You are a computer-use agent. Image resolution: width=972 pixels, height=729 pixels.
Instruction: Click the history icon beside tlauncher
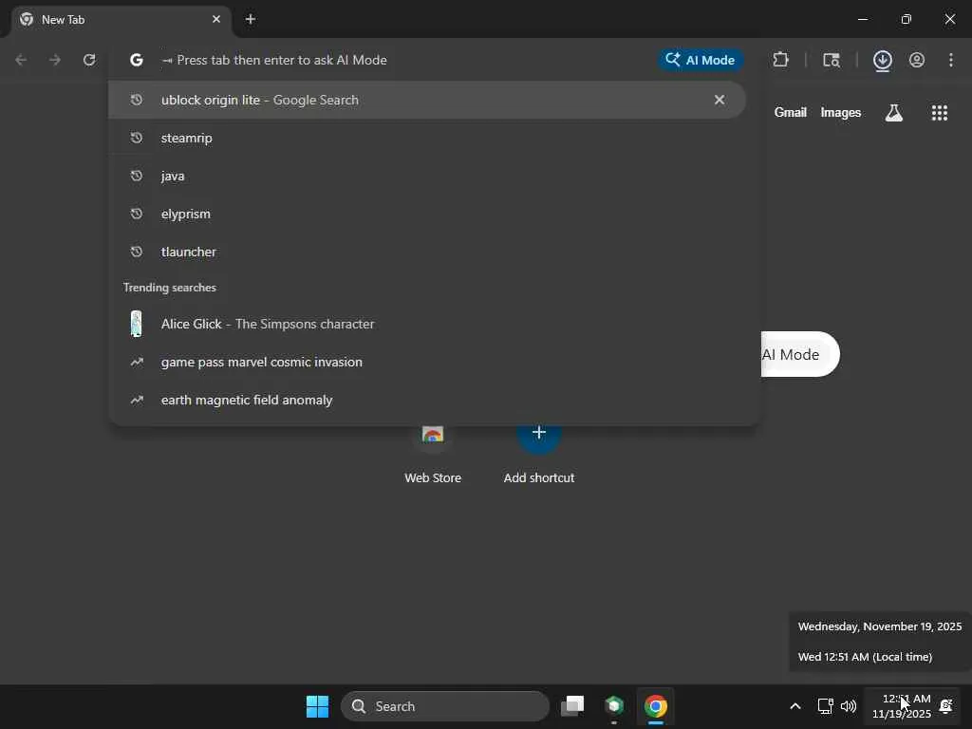pyautogui.click(x=137, y=252)
